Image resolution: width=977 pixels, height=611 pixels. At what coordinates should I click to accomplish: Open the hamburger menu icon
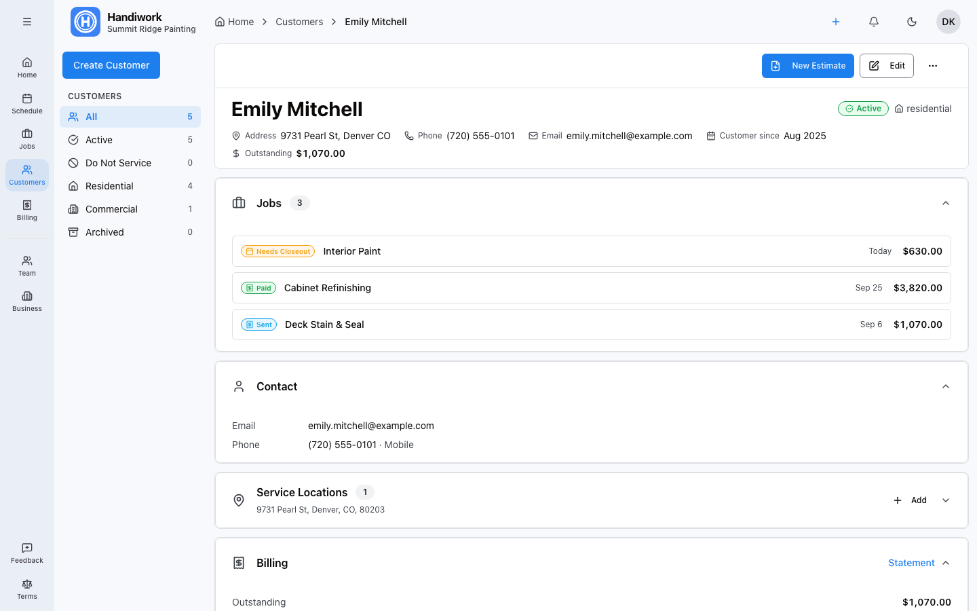(x=27, y=22)
